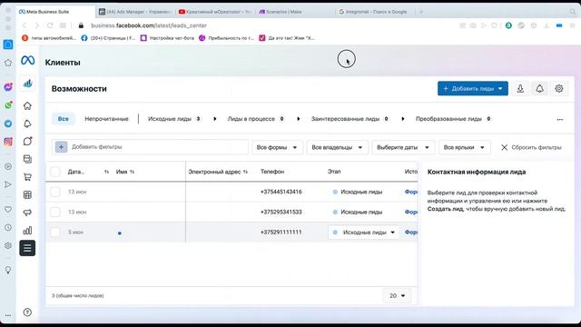Toggle select-all checkbox in table header
Screen dimensions: 581x327
(55, 172)
